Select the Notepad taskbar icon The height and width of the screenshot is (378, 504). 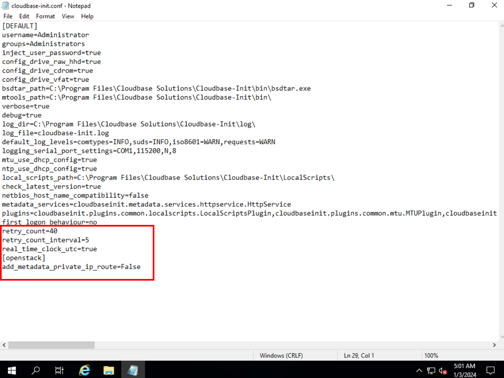click(133, 370)
